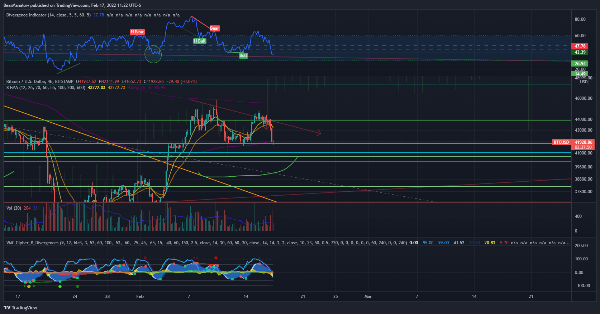Click the Feb label on the time axis
600x314 pixels.
140,296
